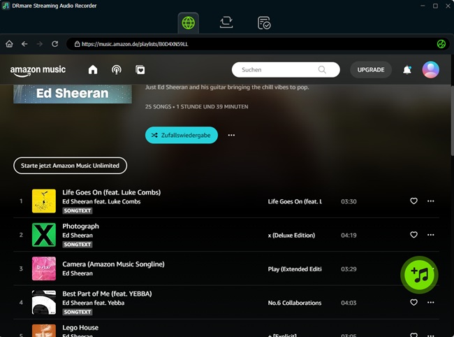Click the UPGRADE button
The image size is (454, 337).
click(371, 70)
